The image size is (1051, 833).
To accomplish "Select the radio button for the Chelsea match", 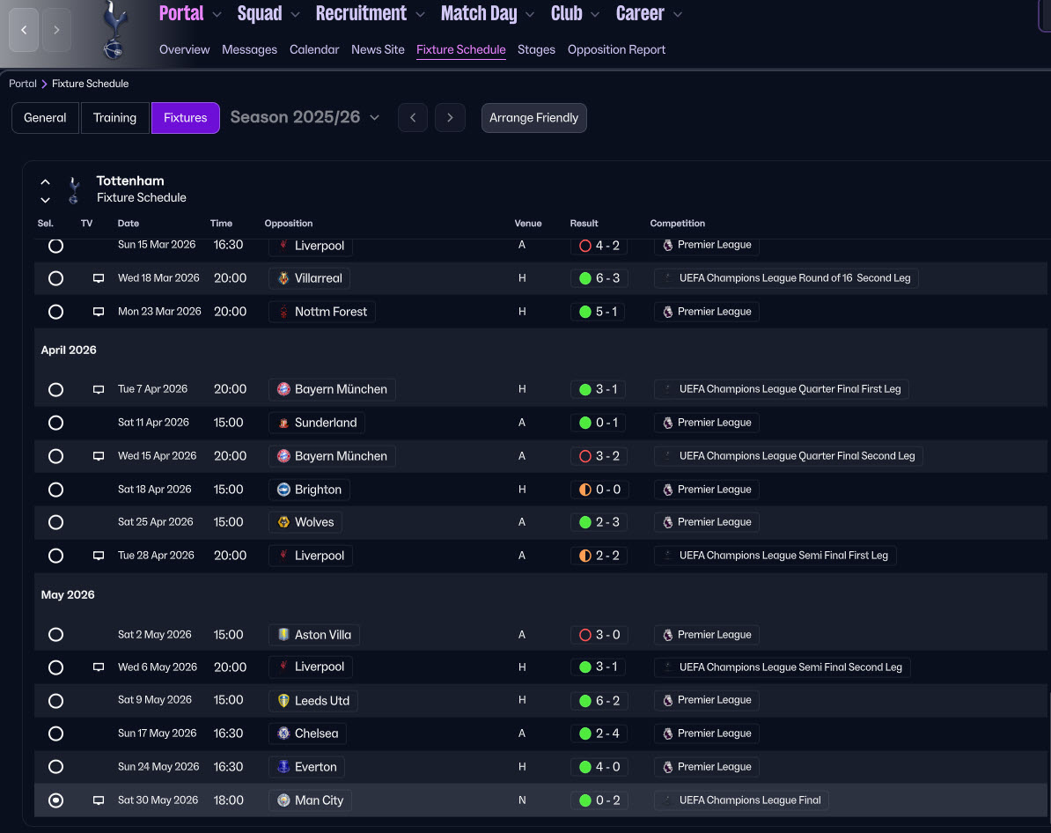I will pyautogui.click(x=55, y=733).
